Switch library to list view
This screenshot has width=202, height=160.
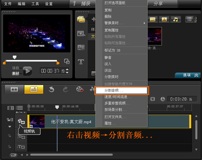(x=189, y=19)
